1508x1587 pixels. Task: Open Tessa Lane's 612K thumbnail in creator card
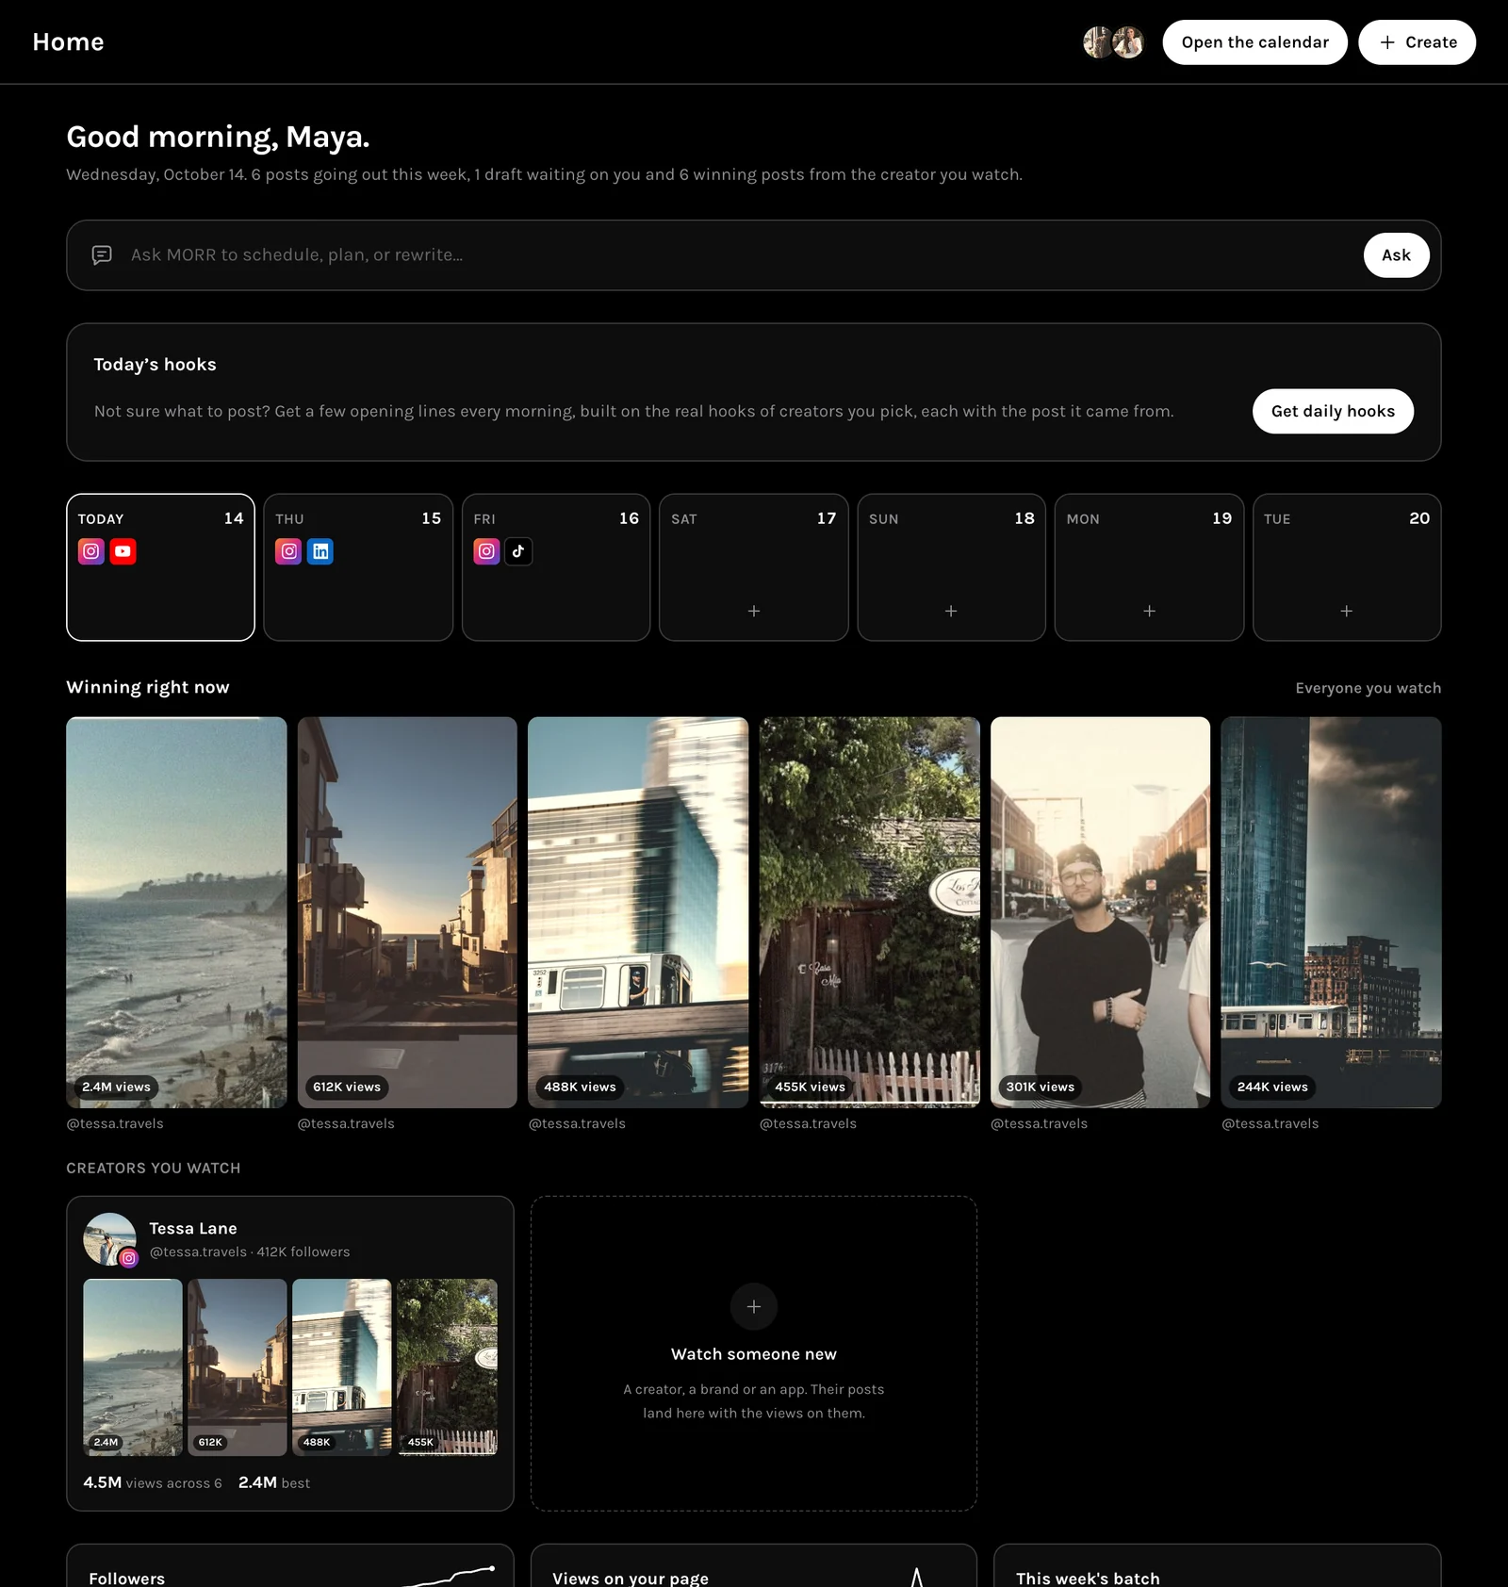tap(238, 1367)
